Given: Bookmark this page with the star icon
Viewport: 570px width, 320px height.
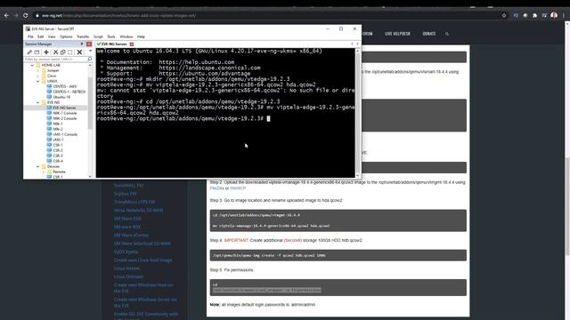Looking at the screenshot, I should coord(504,16).
